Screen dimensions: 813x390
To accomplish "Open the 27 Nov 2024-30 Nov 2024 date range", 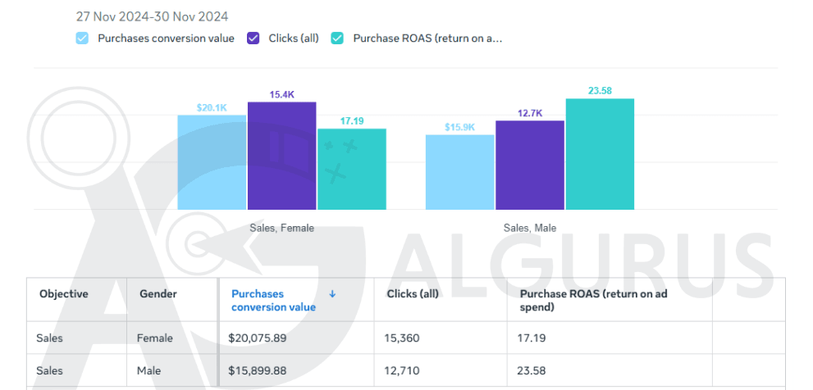I will 152,16.
